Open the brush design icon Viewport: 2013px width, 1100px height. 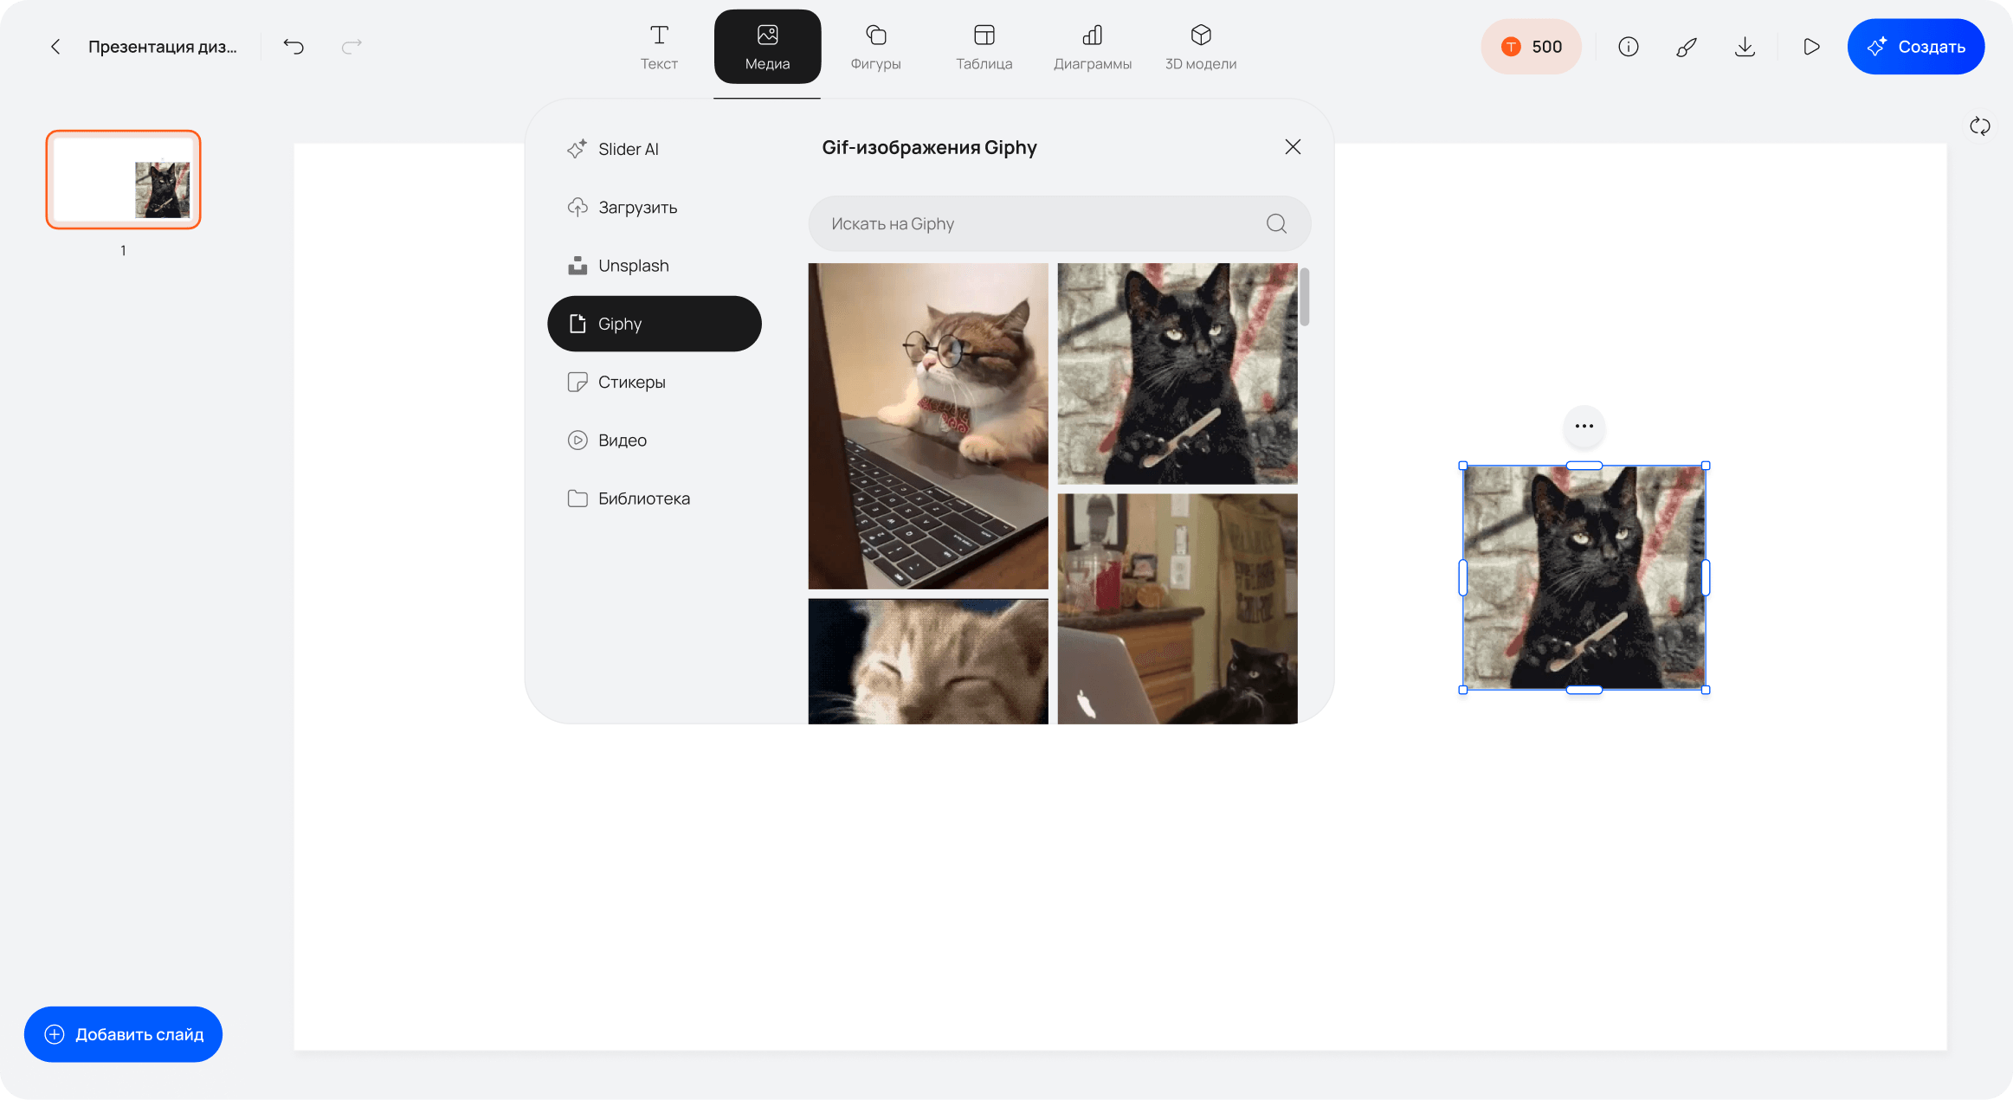click(x=1686, y=47)
